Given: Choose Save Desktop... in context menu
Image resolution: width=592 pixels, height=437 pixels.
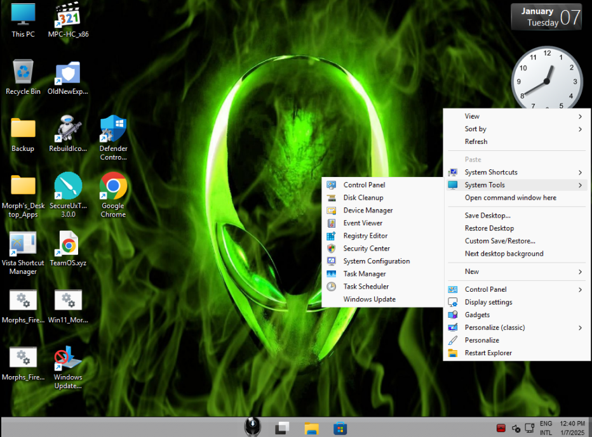Looking at the screenshot, I should (x=516, y=215).
